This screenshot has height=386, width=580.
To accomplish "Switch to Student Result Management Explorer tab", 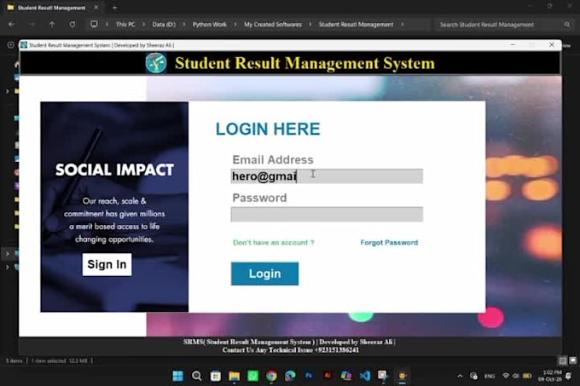I will click(x=51, y=8).
